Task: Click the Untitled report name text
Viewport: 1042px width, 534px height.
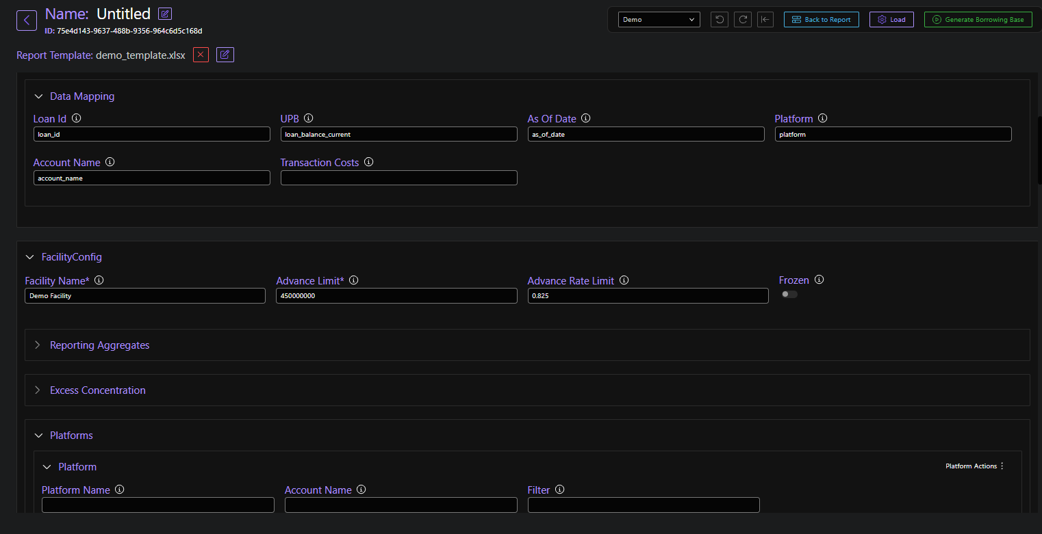Action: click(123, 14)
